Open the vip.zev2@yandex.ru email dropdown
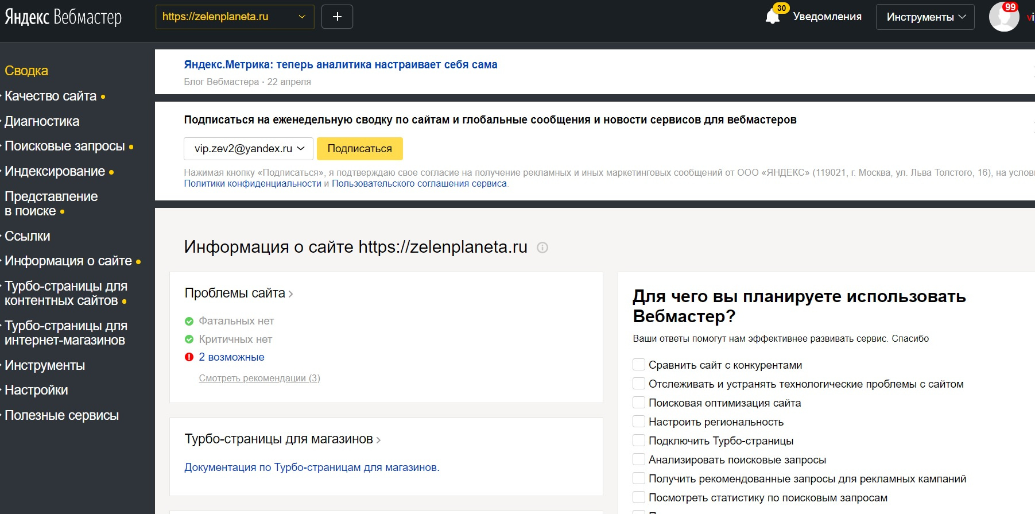Image resolution: width=1035 pixels, height=514 pixels. click(x=248, y=149)
